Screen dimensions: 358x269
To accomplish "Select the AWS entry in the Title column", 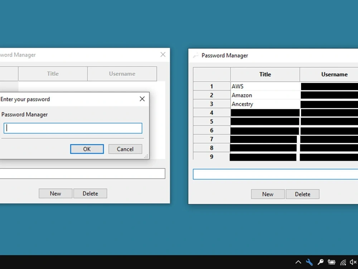I will tap(265, 86).
